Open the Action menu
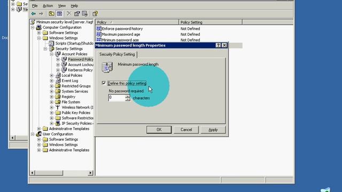This screenshot has height=192, width=342. point(48,6)
